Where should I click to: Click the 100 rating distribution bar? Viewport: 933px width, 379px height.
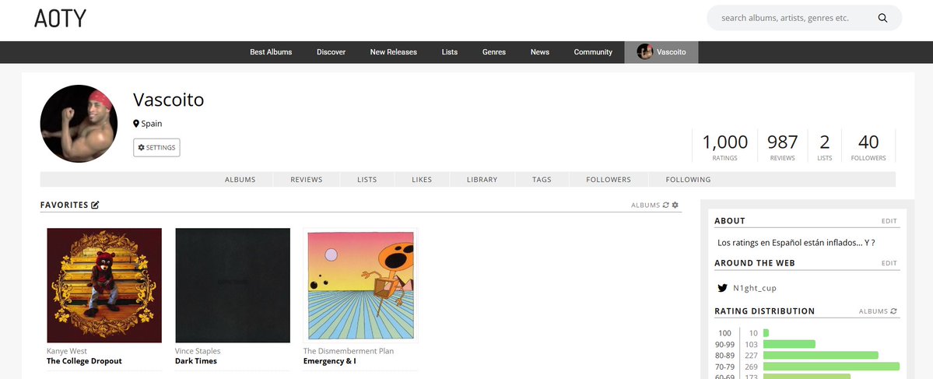click(766, 333)
